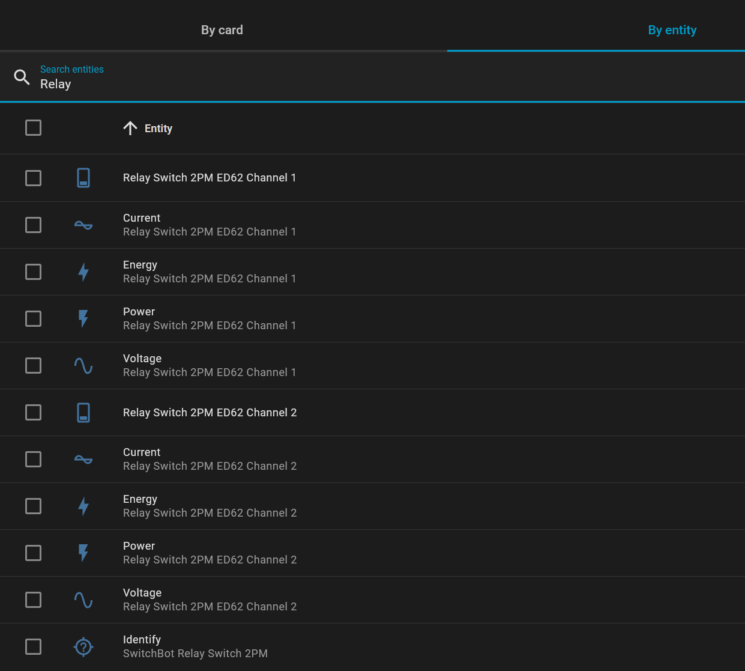Click the Voltage label above Channel 1

coord(142,359)
